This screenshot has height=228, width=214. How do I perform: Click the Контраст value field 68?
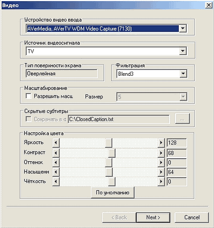[177, 153]
